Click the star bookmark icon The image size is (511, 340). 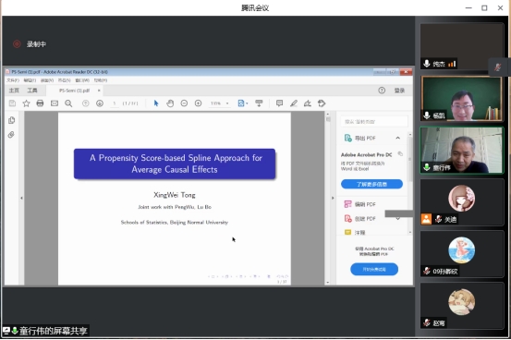pos(26,103)
